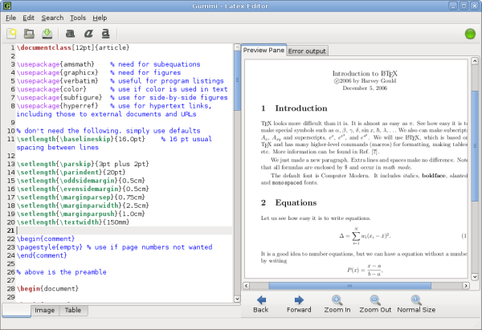Click the 'Introduction to LaTeX' title in preview
Image resolution: width=482 pixels, height=330 pixels.
pyautogui.click(x=365, y=73)
